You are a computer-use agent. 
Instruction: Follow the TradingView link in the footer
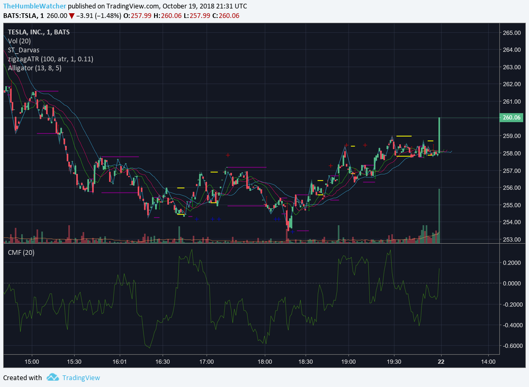click(81, 377)
